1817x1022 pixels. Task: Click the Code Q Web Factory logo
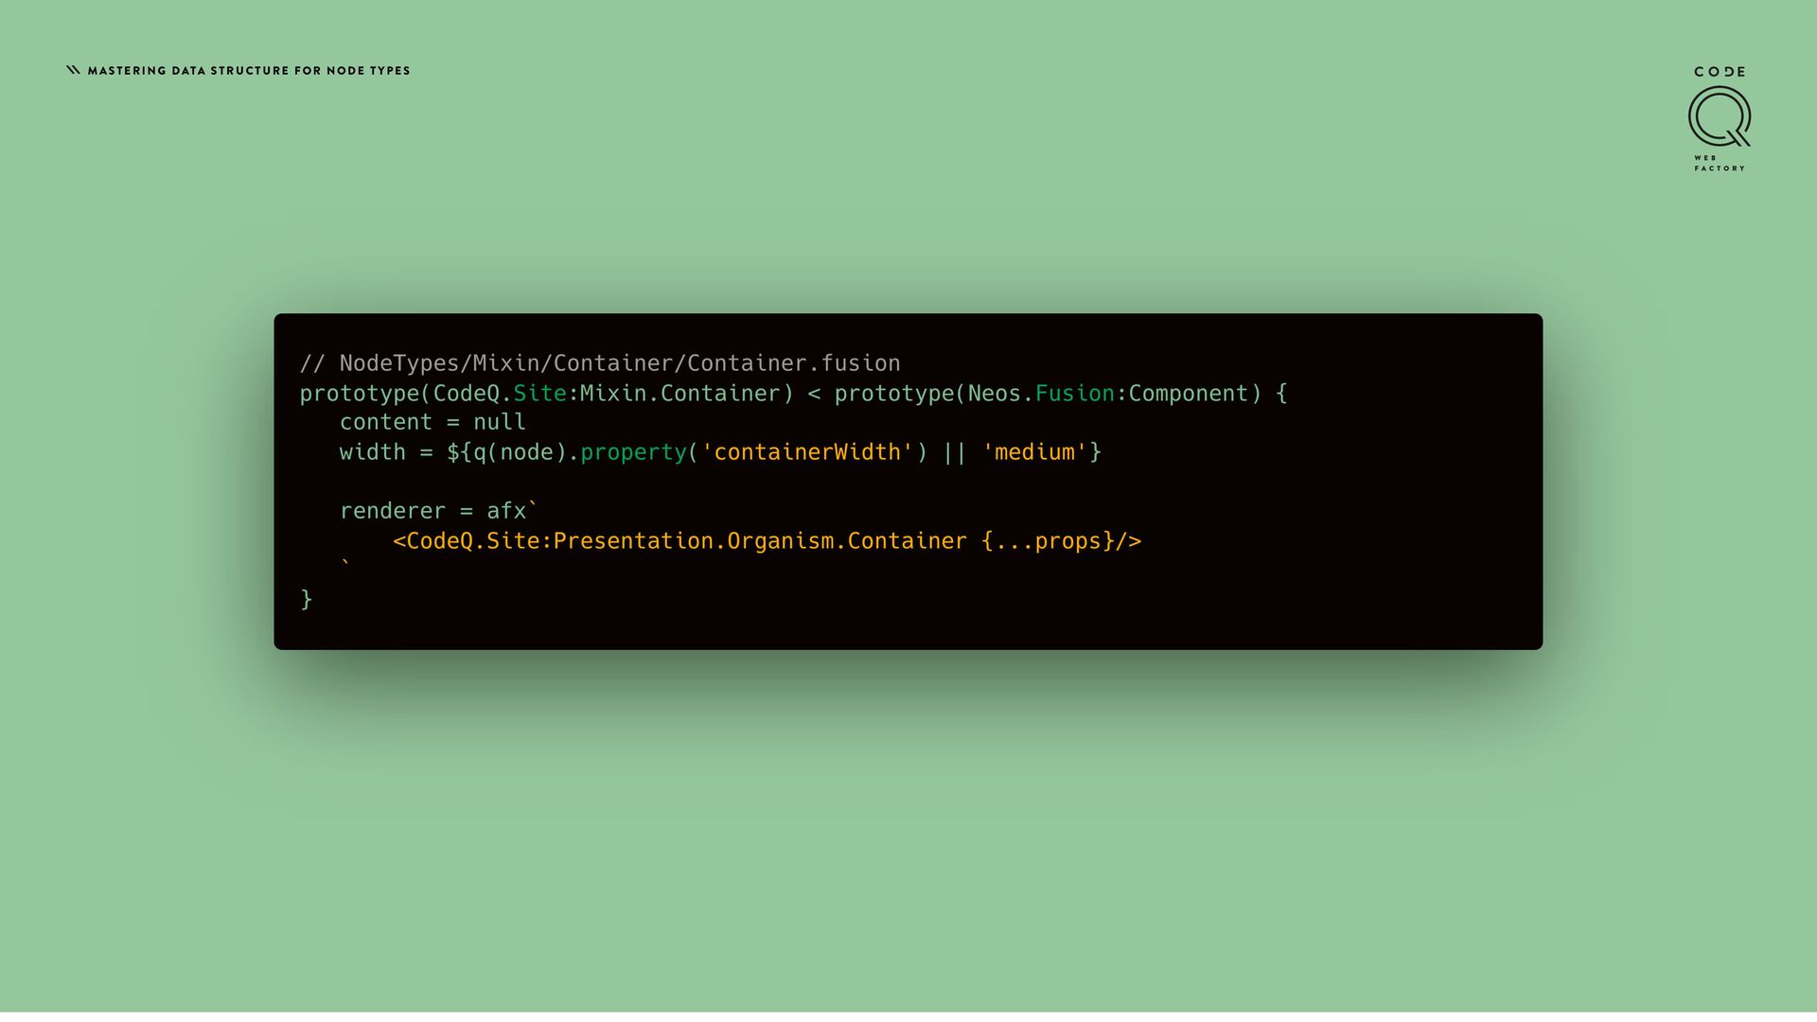pyautogui.click(x=1720, y=118)
